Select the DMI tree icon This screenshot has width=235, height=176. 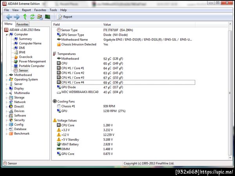click(16, 48)
